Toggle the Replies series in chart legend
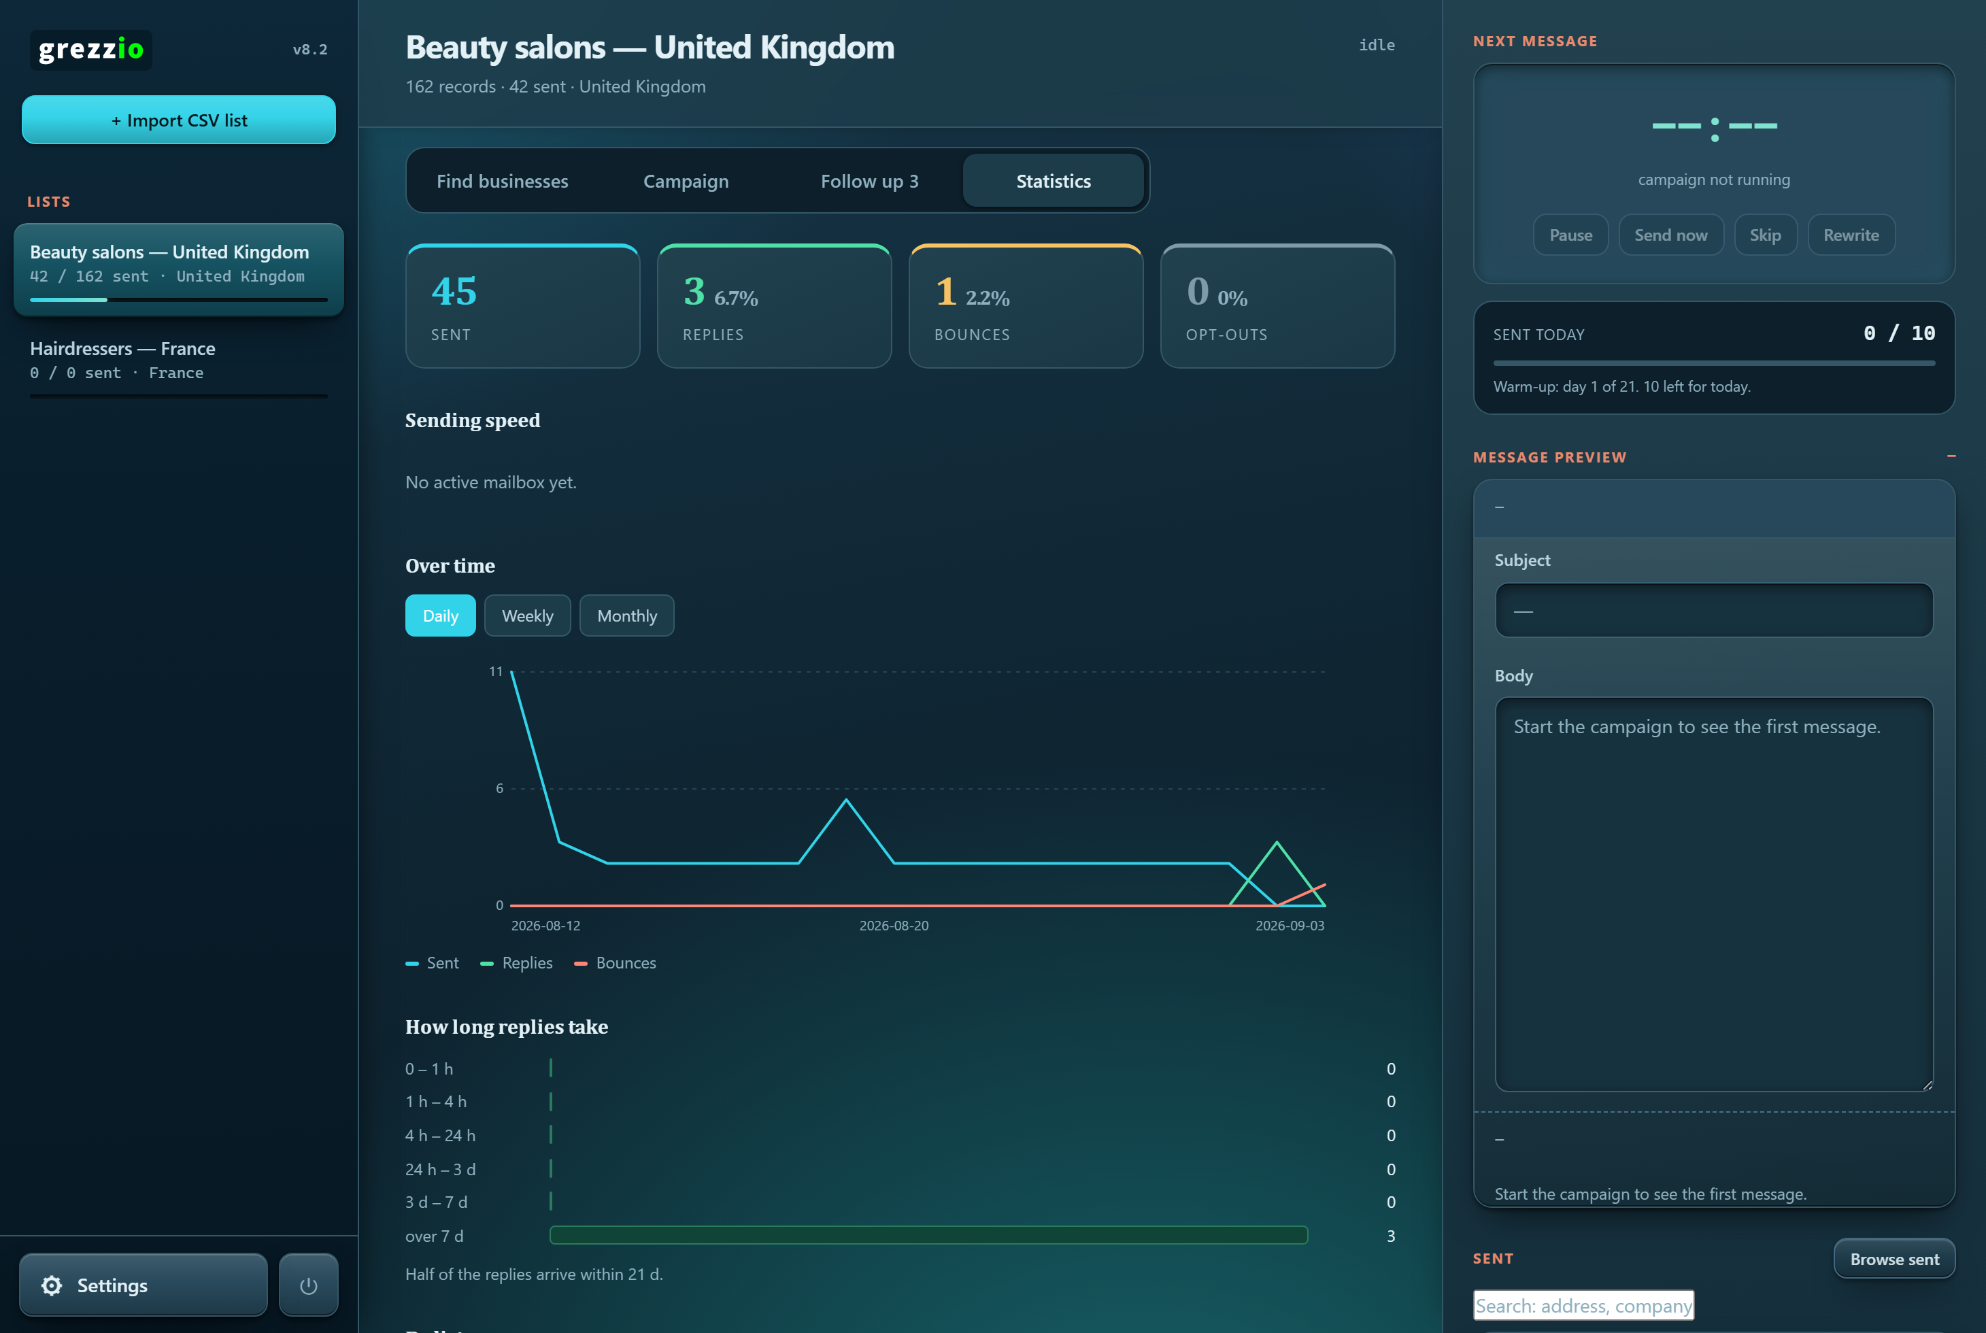The height and width of the screenshot is (1333, 1986). (x=516, y=962)
